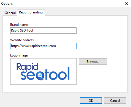Open the Browse... file picker for logo

tap(93, 62)
